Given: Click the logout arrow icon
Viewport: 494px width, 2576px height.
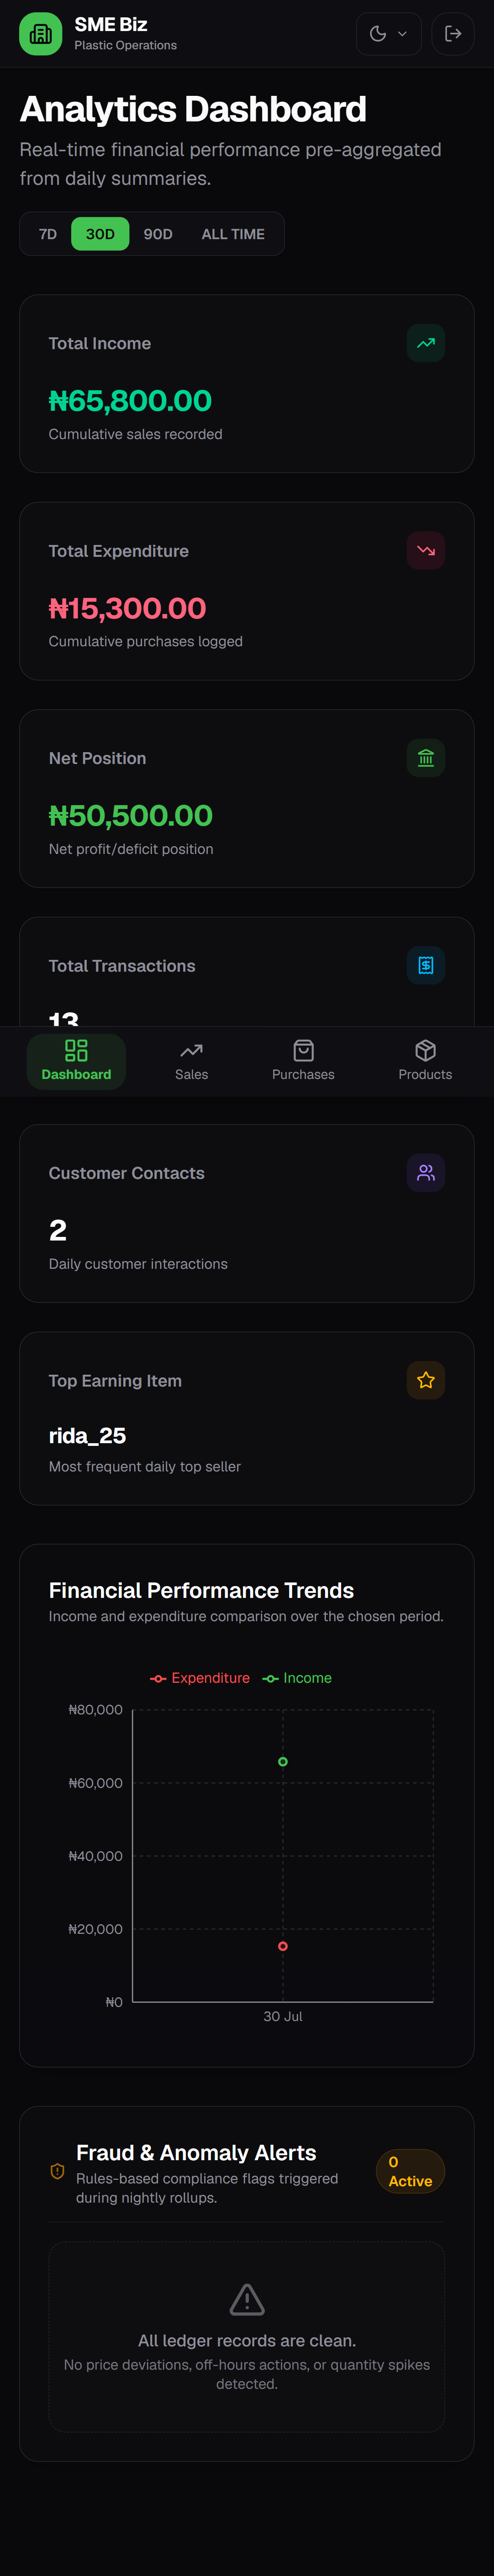Looking at the screenshot, I should (x=453, y=34).
